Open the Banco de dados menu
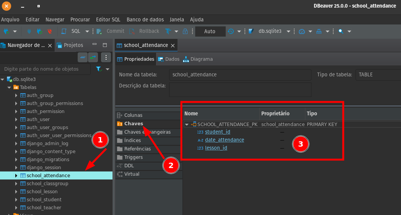 (145, 19)
